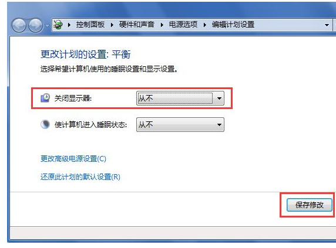Expand the chevron after 电源选项 breadcrumb
The width and height of the screenshot is (336, 248).
205,25
